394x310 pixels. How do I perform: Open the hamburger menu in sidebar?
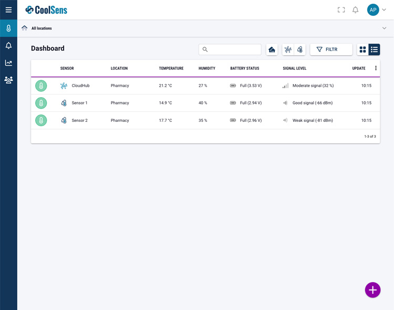click(x=8, y=10)
